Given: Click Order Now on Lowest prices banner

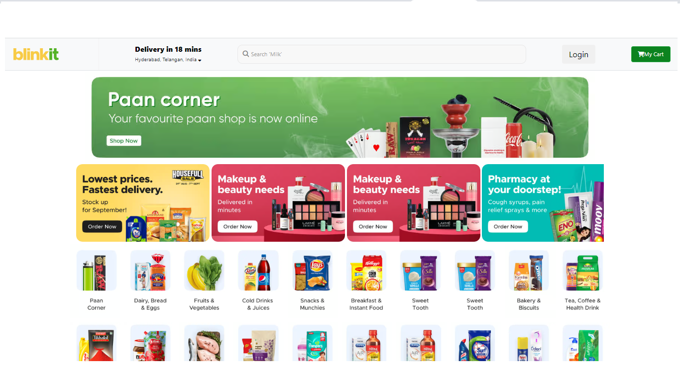Looking at the screenshot, I should coord(102,227).
